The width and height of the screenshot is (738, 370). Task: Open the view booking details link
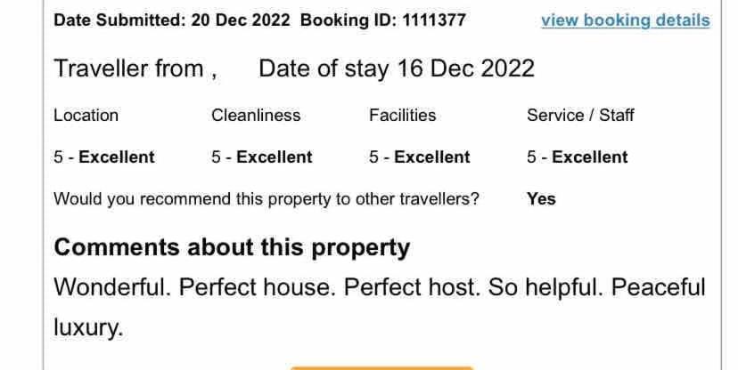626,20
